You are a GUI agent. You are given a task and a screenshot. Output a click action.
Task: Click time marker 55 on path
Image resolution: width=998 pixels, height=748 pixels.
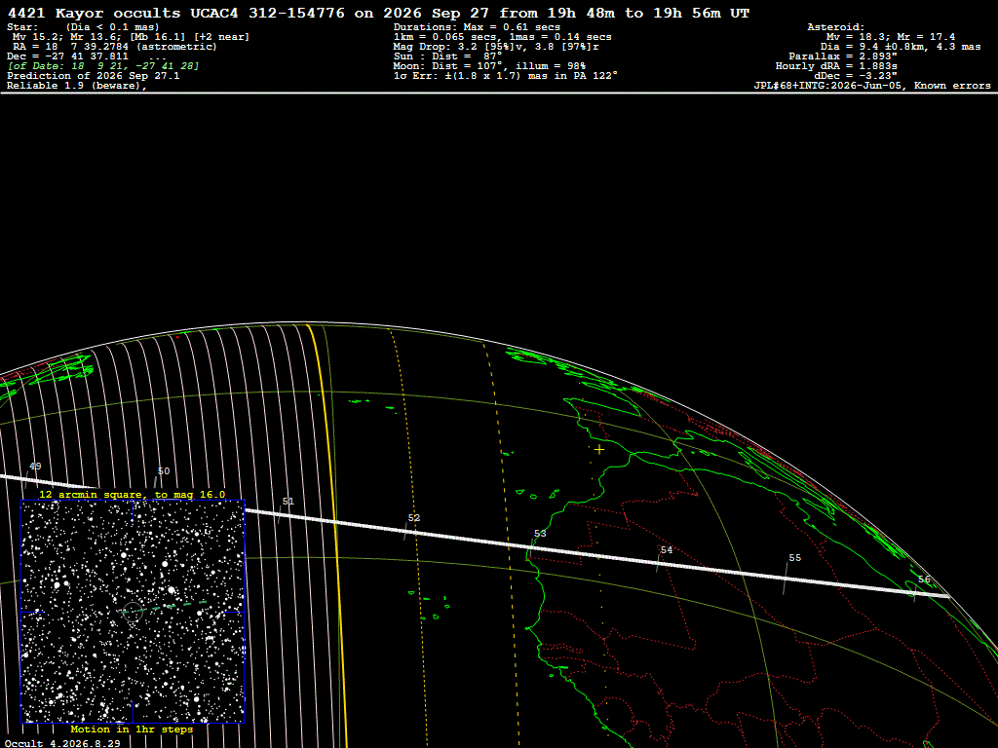click(795, 558)
